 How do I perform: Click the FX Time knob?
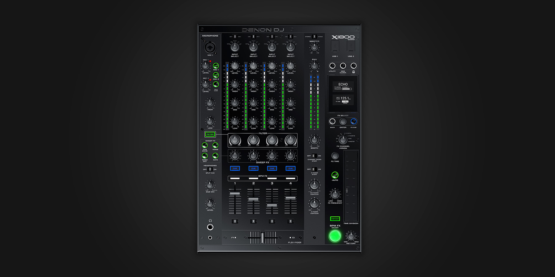tap(335, 156)
